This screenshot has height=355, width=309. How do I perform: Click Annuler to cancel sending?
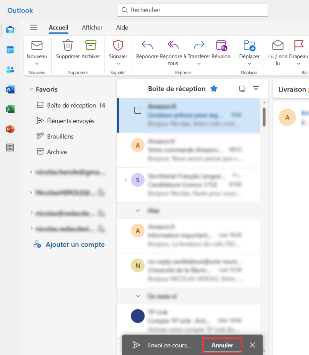(x=222, y=345)
